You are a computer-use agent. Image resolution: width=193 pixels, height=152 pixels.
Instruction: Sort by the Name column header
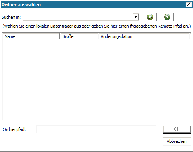(31, 36)
